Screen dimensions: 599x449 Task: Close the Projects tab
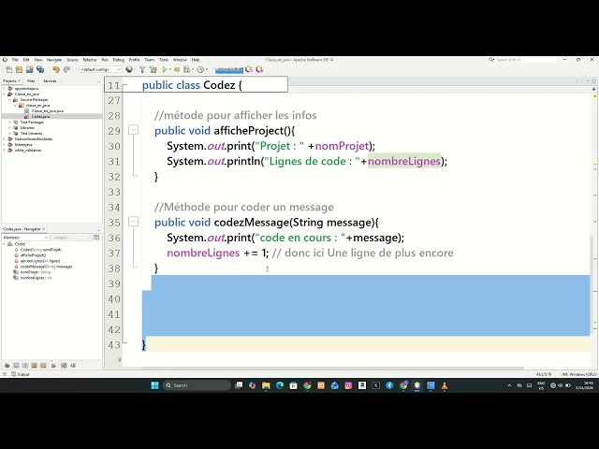point(19,81)
